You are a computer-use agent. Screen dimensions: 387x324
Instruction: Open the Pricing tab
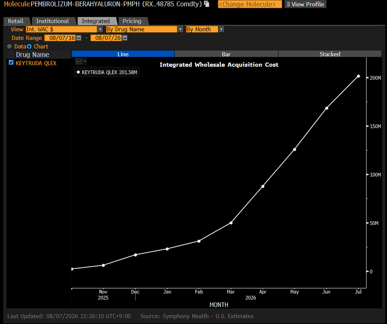click(x=132, y=21)
